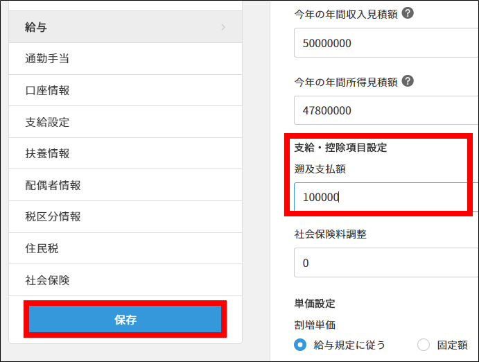Select 給与規定に従う radio button

coord(300,345)
